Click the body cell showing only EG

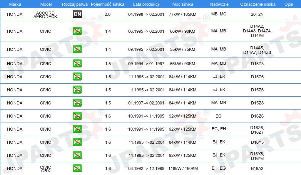(x=219, y=116)
